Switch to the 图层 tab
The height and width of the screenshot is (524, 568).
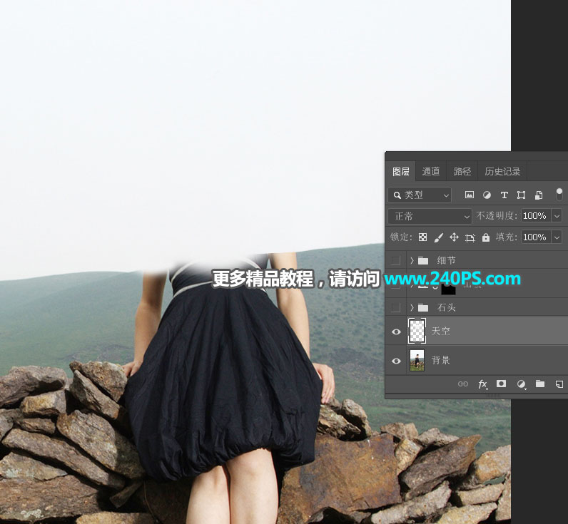pyautogui.click(x=401, y=172)
